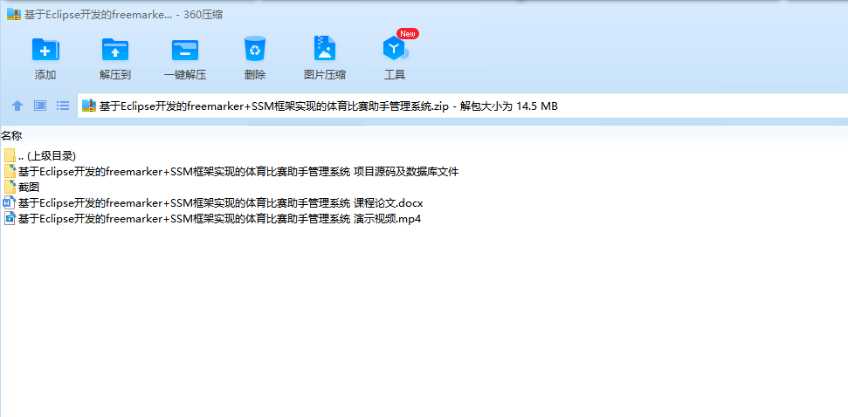Select the 演示视频.mp4 file name
848x417 pixels.
pyautogui.click(x=219, y=219)
